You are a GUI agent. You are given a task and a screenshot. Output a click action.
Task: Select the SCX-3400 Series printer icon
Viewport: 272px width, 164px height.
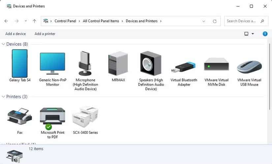(85, 117)
